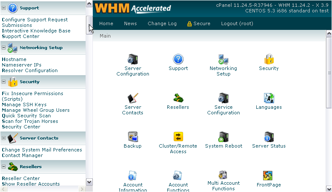The width and height of the screenshot is (332, 192).
Task: Open the Networking Setup icon
Action: point(223,59)
